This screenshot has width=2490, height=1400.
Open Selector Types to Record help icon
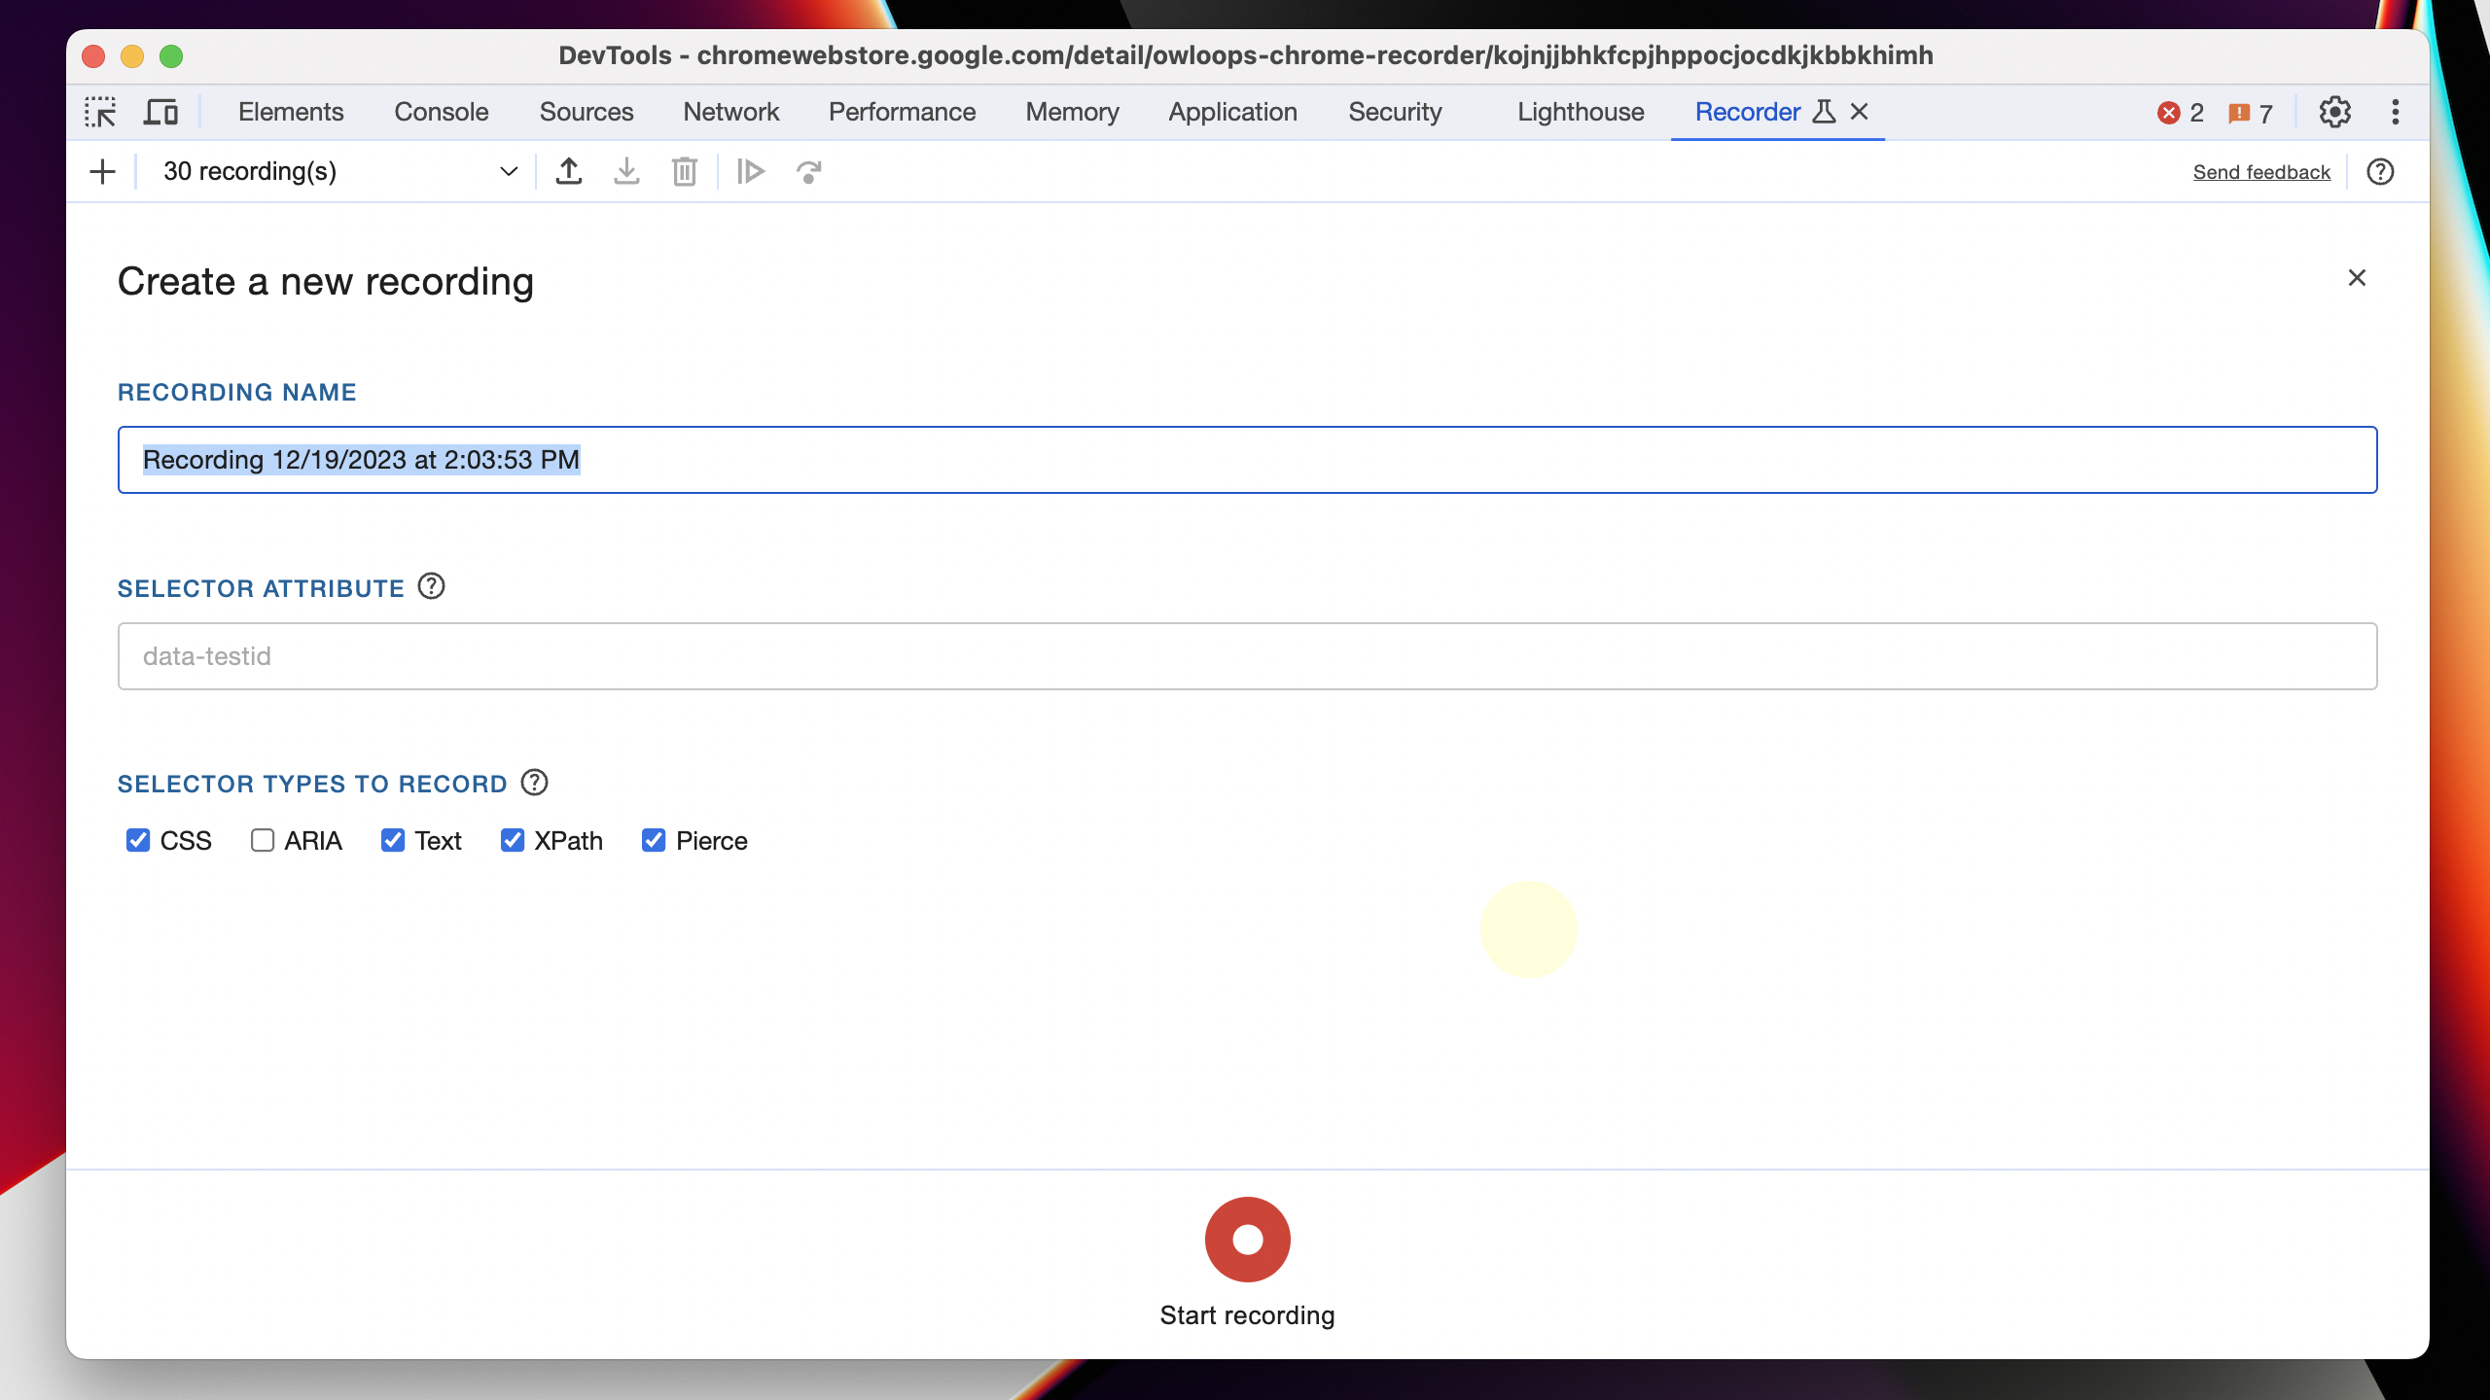click(x=534, y=782)
